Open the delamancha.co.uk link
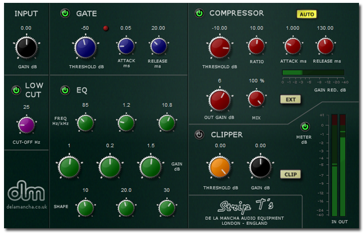Viewport: 363px width, 234px height. (26, 207)
